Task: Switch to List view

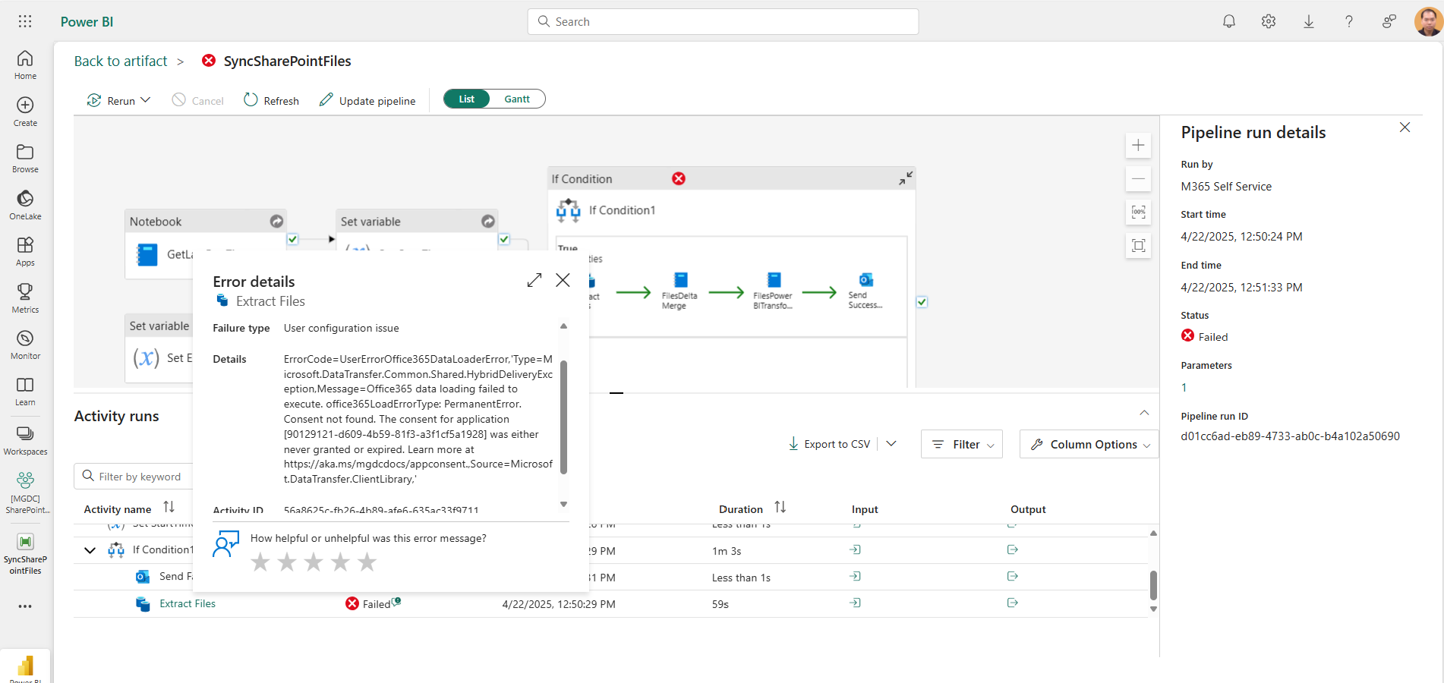Action: (x=466, y=99)
